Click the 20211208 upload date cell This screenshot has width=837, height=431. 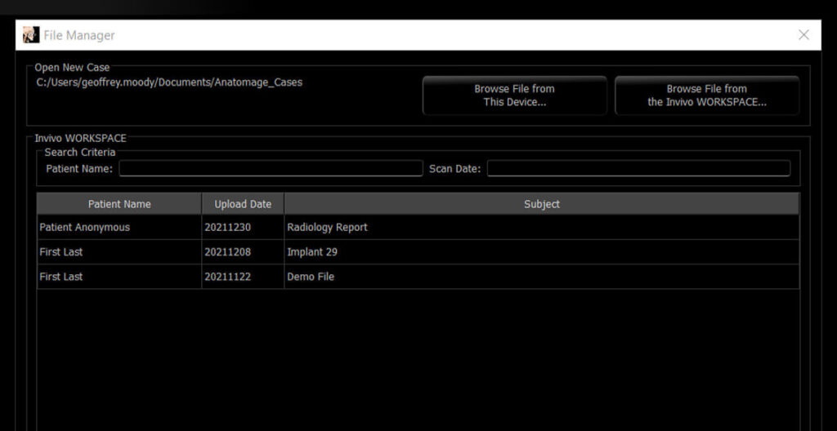click(x=227, y=252)
